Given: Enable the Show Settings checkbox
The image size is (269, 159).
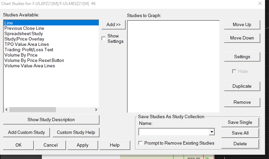Looking at the screenshot, I should point(104,38).
